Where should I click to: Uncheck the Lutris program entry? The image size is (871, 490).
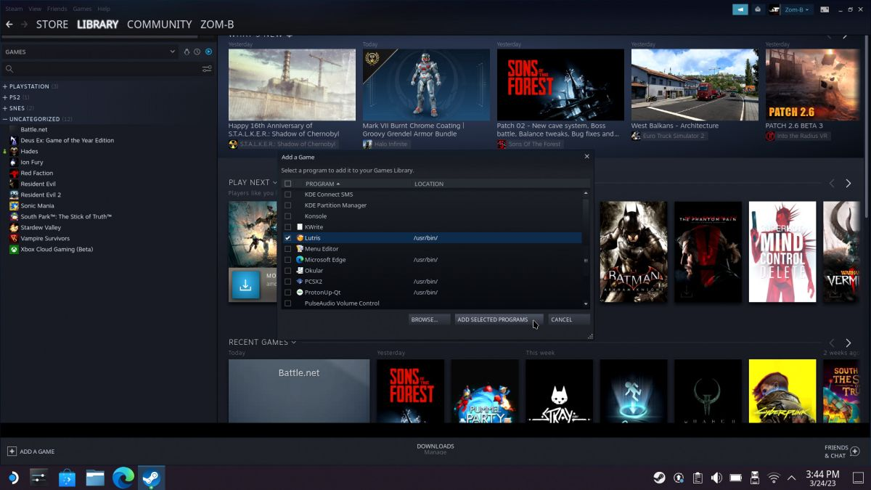click(288, 237)
